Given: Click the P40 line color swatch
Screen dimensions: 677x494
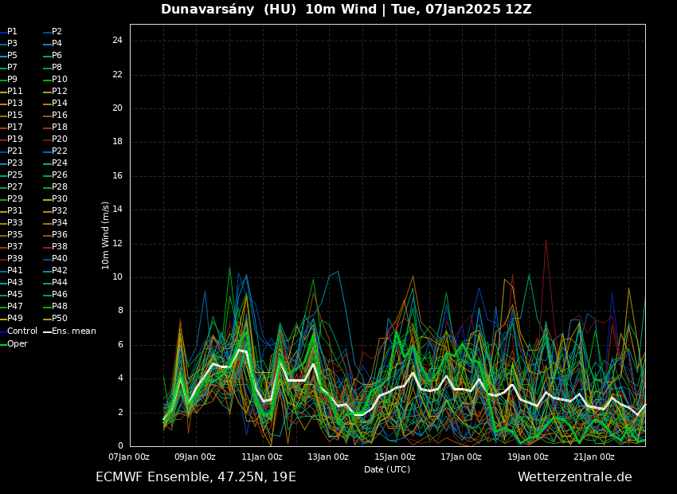Looking at the screenshot, I should click(47, 259).
